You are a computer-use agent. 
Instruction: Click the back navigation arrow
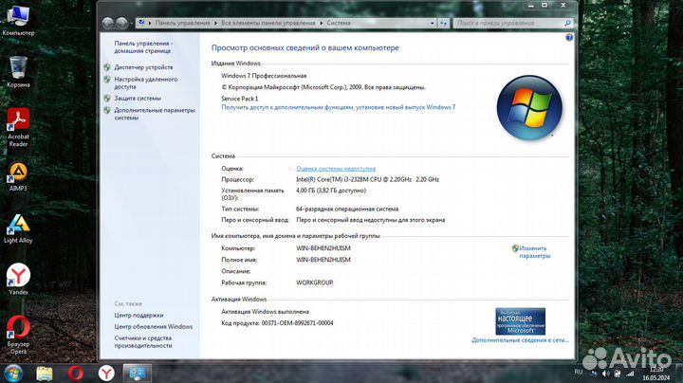(107, 23)
